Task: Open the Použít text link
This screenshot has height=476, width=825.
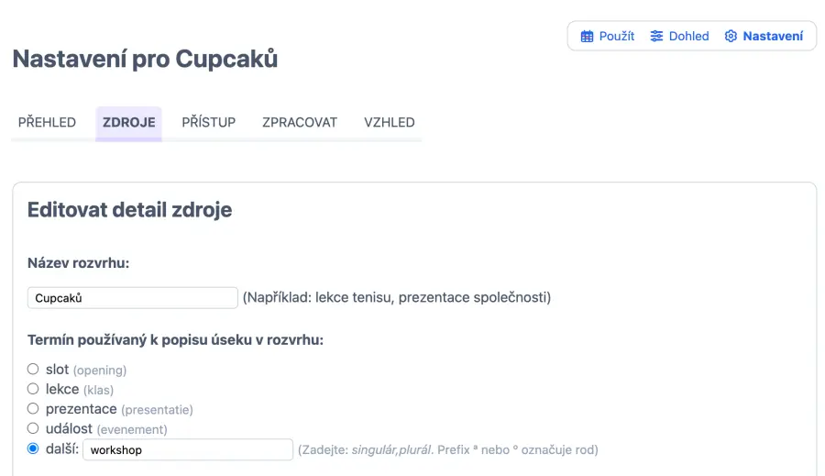Action: point(617,37)
